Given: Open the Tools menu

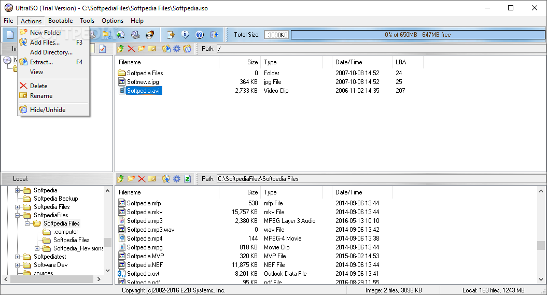Looking at the screenshot, I should pos(87,21).
